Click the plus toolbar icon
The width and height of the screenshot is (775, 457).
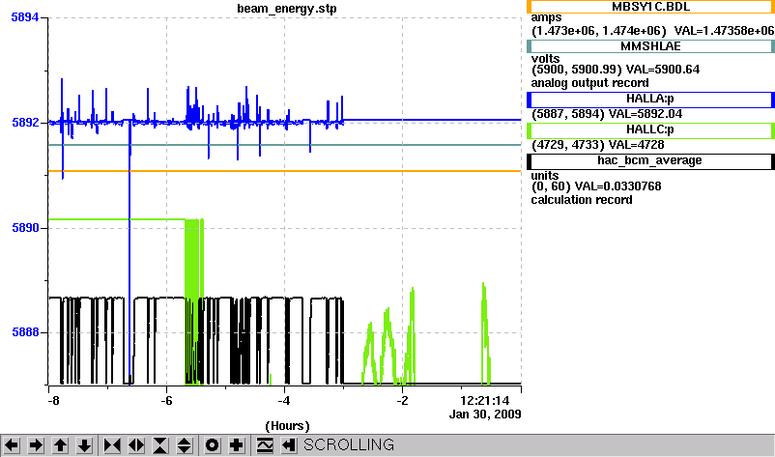[236, 445]
